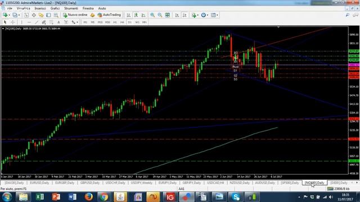
Task: Open the Finestra menu
Action: pyautogui.click(x=88, y=8)
